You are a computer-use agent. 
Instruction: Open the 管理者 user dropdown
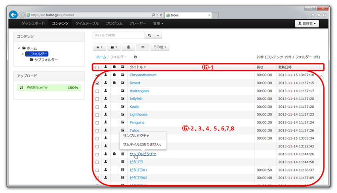point(307,23)
